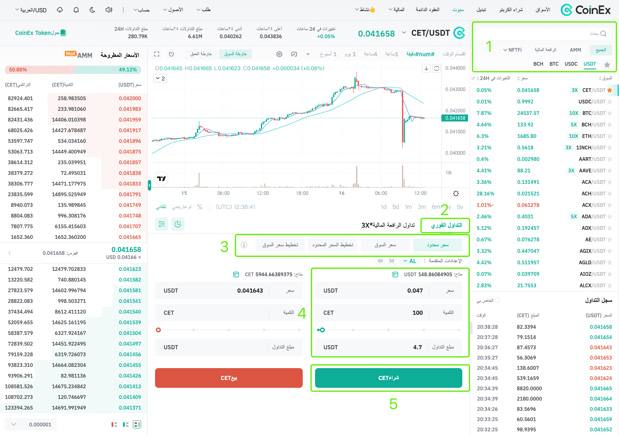
Task: Toggle logarithmic scale on chart
Action: tap(182, 207)
